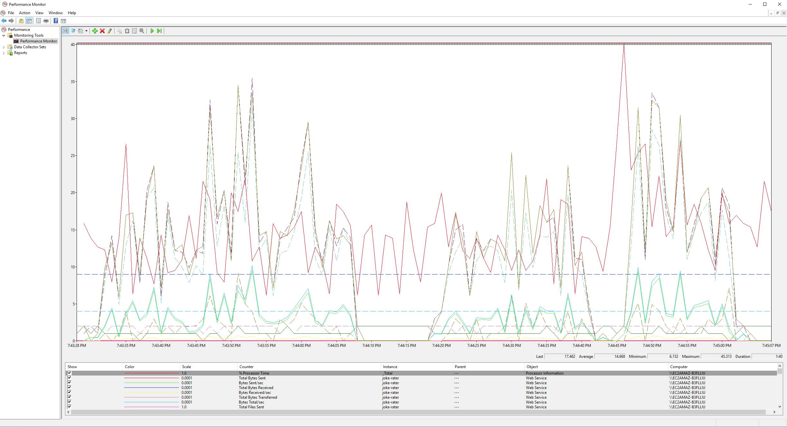
Task: Click the red Delete counter X icon
Action: (102, 31)
